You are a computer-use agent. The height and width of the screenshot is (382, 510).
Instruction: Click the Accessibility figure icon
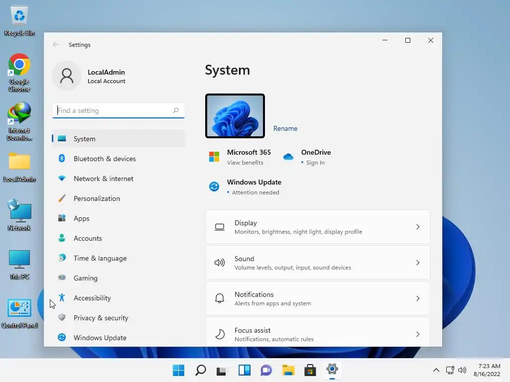62,297
